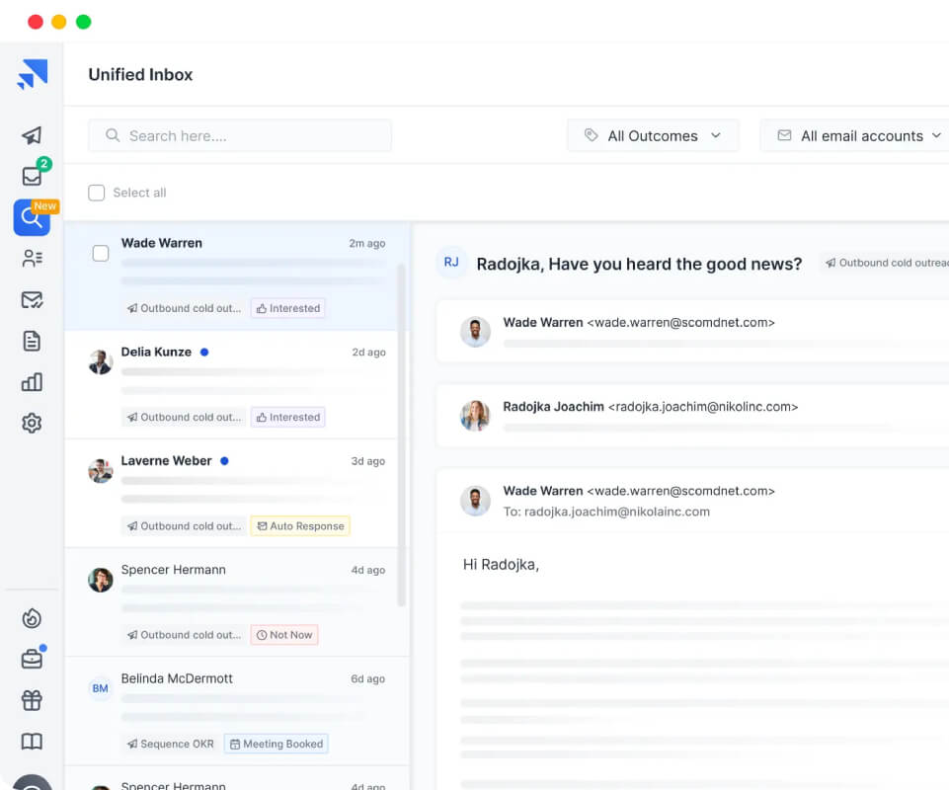Click the magnifier icon in search box

coord(113,135)
